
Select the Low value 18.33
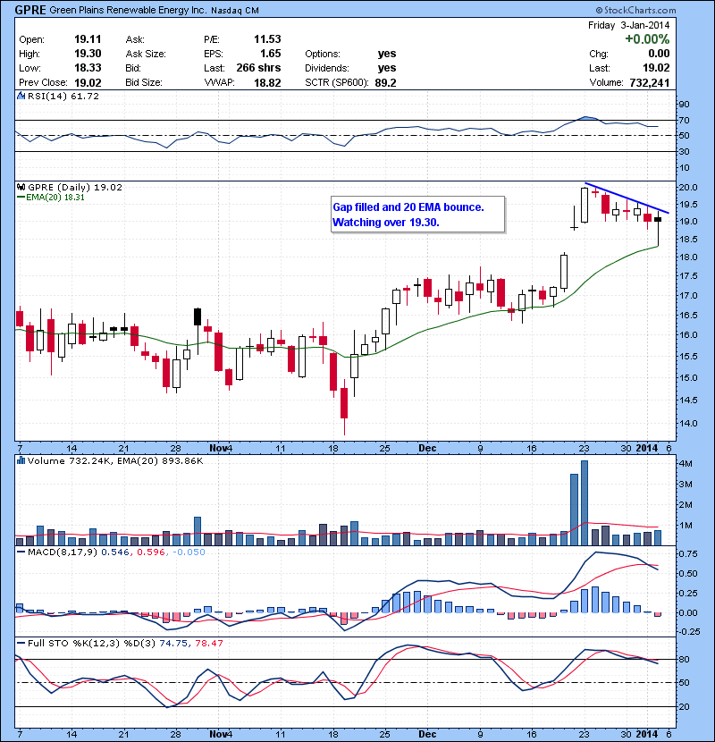coord(88,68)
